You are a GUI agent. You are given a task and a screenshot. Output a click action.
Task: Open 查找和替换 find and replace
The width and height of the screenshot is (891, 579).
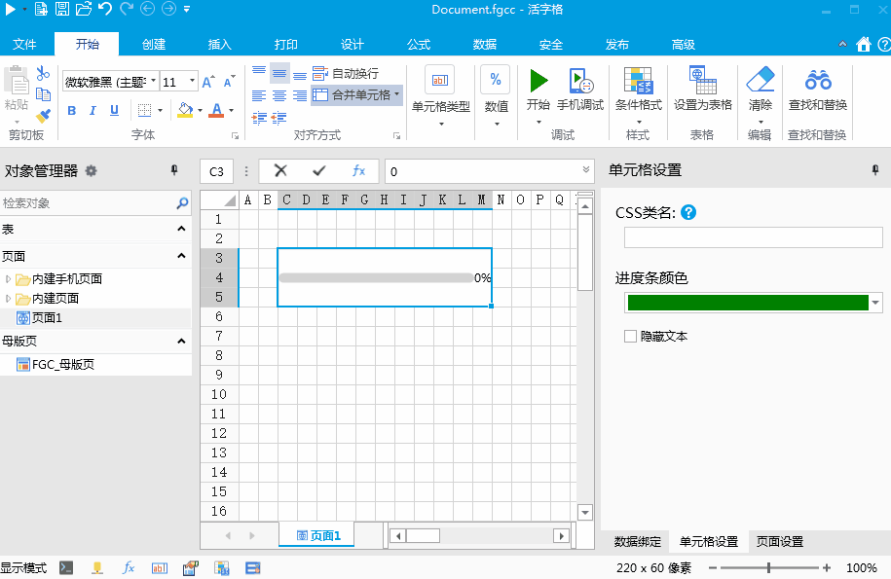818,90
